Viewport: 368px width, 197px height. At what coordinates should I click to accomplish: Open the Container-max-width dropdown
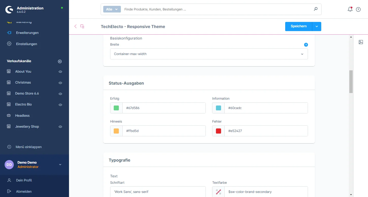(209, 54)
